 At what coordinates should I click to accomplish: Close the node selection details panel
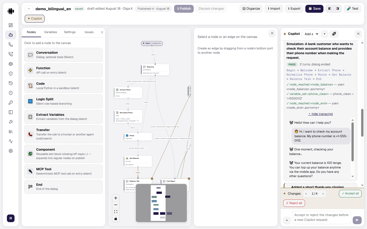pyautogui.click(x=272, y=33)
